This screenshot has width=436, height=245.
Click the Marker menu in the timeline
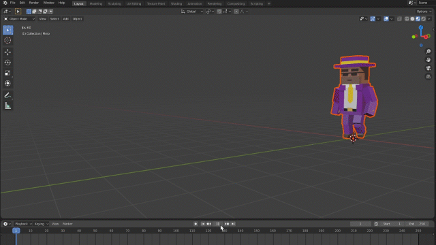(67, 224)
